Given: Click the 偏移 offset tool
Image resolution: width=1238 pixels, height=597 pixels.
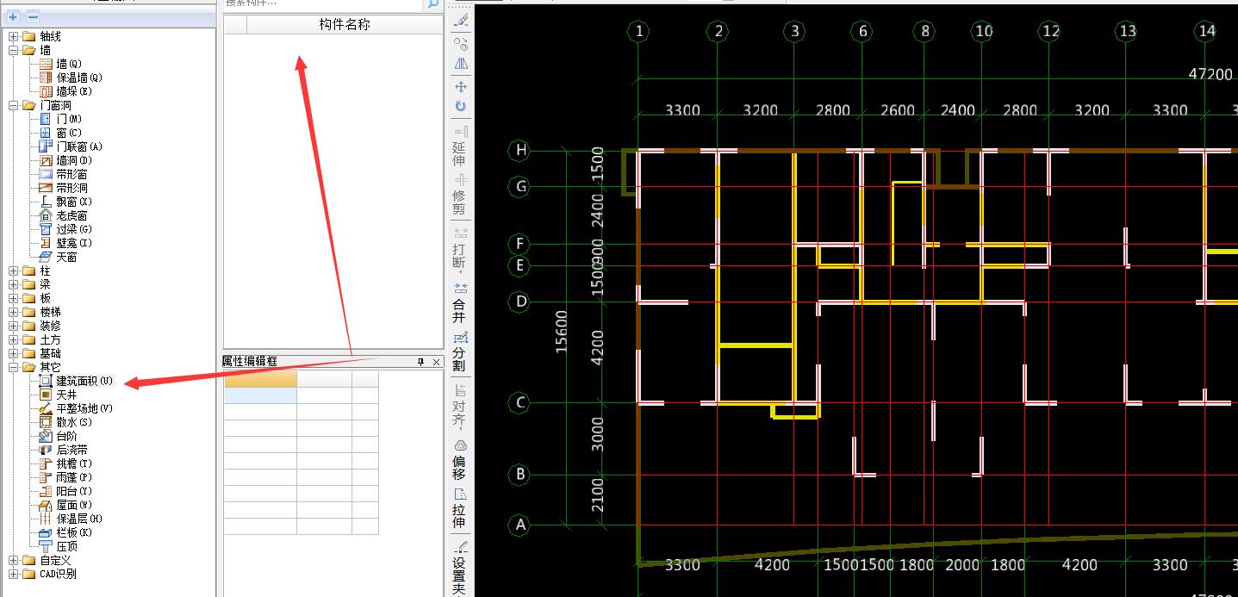Looking at the screenshot, I should pos(460,458).
